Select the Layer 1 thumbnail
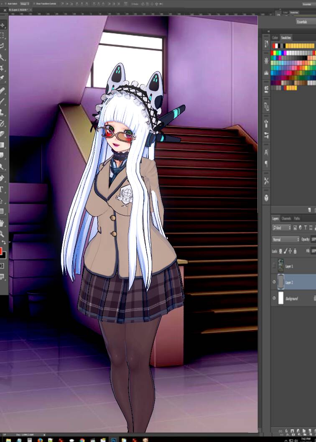This screenshot has height=442, width=316. pos(281,266)
